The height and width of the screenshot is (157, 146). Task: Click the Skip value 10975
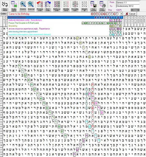tap(119, 10)
